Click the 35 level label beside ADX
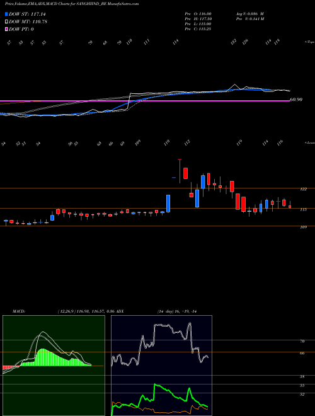Image resolution: width=315 pixels, height=416 pixels. pos(302,386)
